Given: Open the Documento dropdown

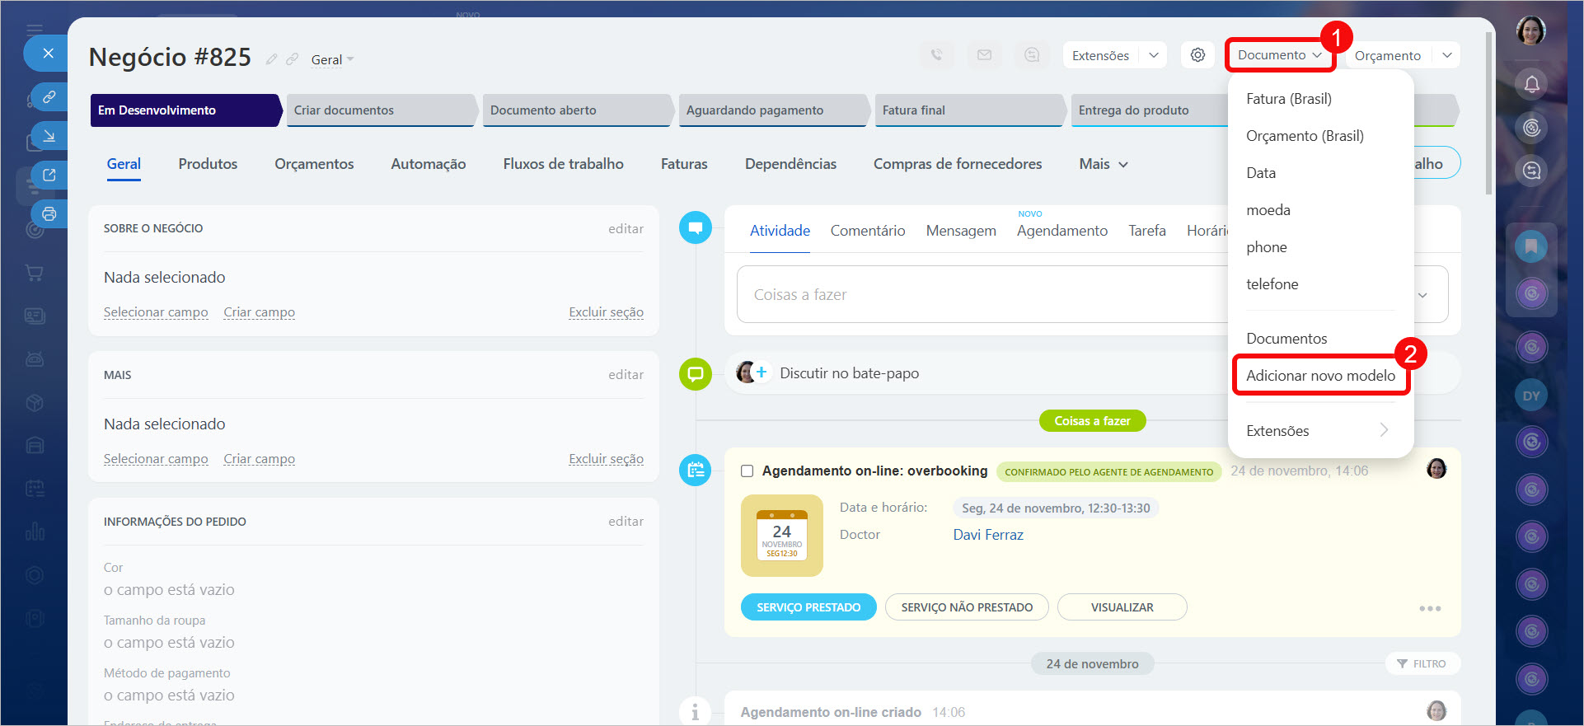Looking at the screenshot, I should (1279, 55).
